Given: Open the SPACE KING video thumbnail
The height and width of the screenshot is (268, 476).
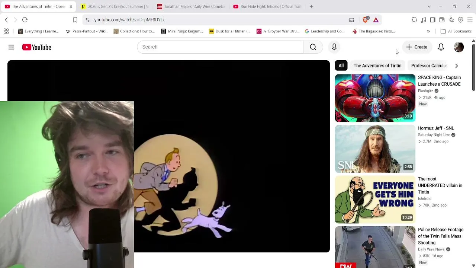Looking at the screenshot, I should [375, 98].
